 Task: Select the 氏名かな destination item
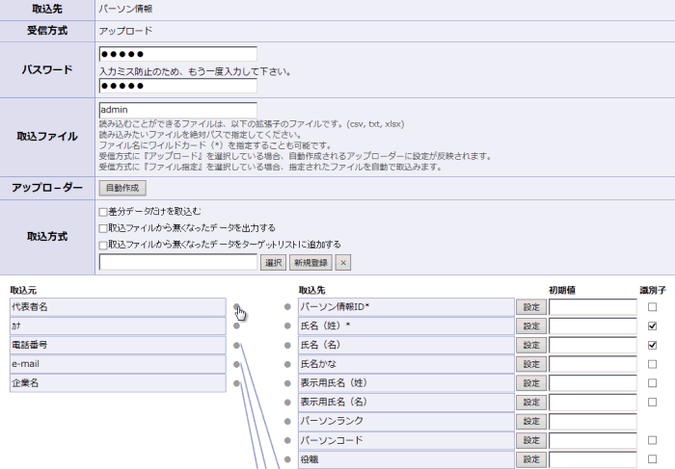406,364
